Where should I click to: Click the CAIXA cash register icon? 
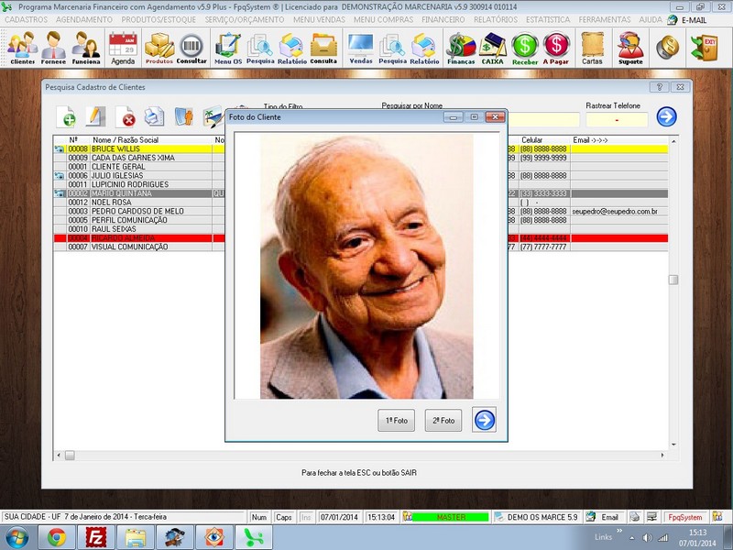pyautogui.click(x=492, y=46)
